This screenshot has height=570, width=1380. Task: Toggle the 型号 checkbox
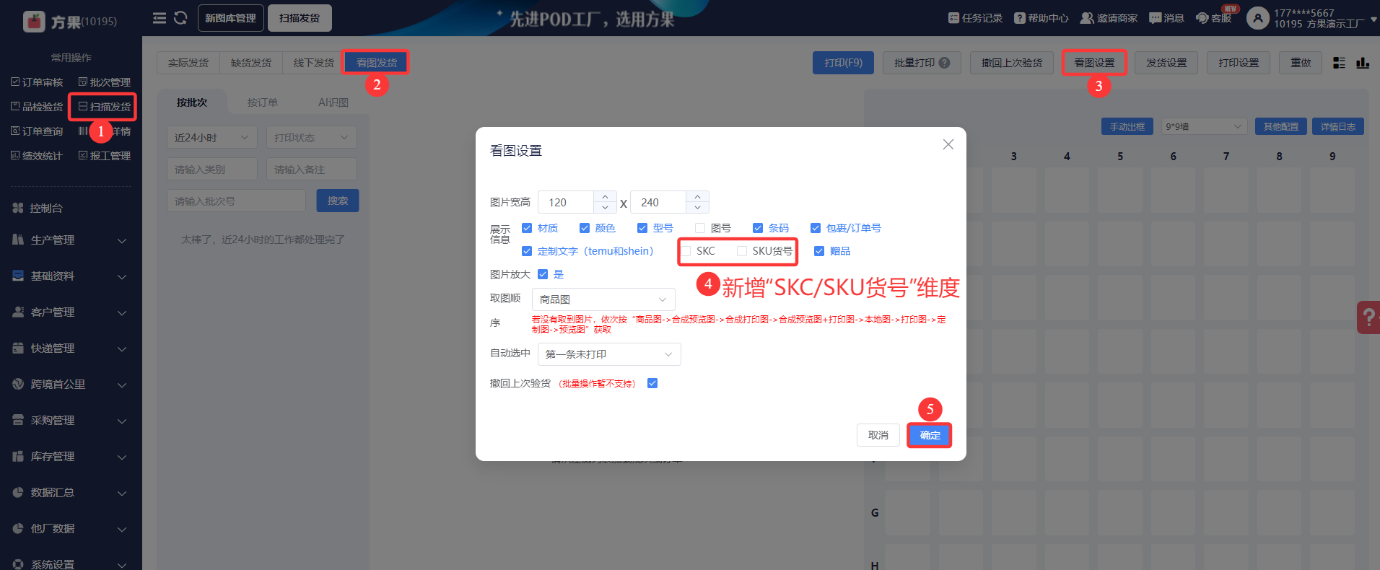(642, 228)
